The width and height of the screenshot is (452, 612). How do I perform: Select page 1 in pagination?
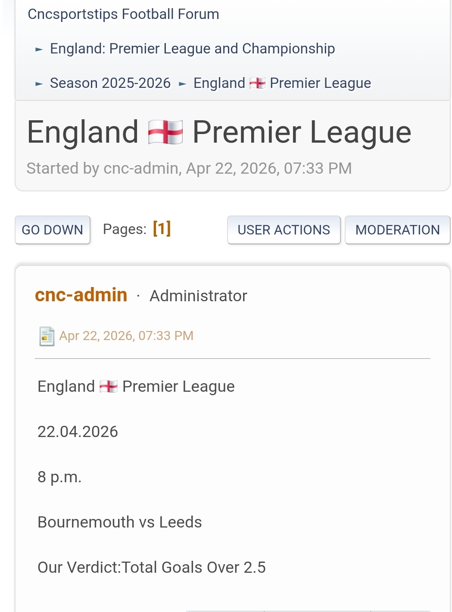(162, 229)
